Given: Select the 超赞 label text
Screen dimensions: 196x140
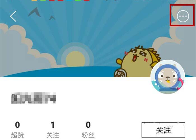Looking at the screenshot, I should click(x=17, y=135).
